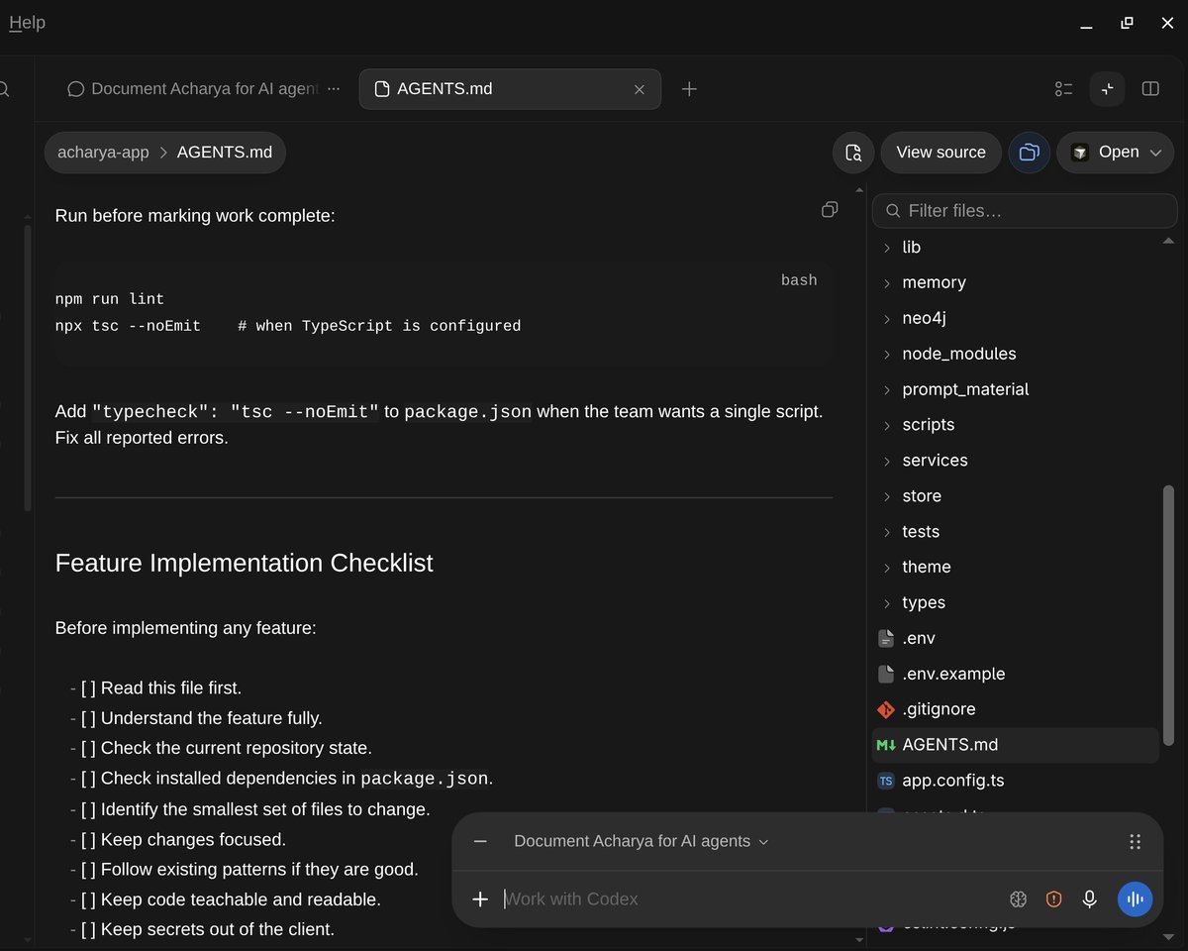1188x951 pixels.
Task: Open the task list icon in top bar
Action: (1064, 89)
